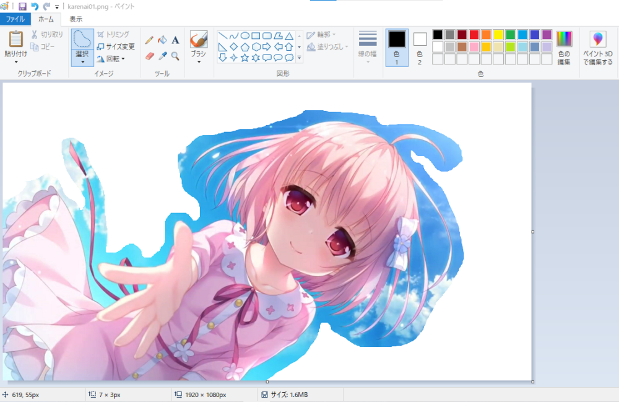619x402 pixels.
Task: Select the straight Line shape
Action: pyautogui.click(x=223, y=36)
